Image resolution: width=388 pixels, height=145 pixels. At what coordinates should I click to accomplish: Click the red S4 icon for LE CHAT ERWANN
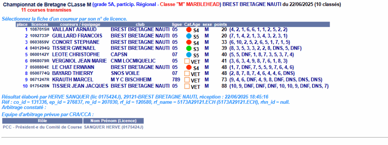189,67
